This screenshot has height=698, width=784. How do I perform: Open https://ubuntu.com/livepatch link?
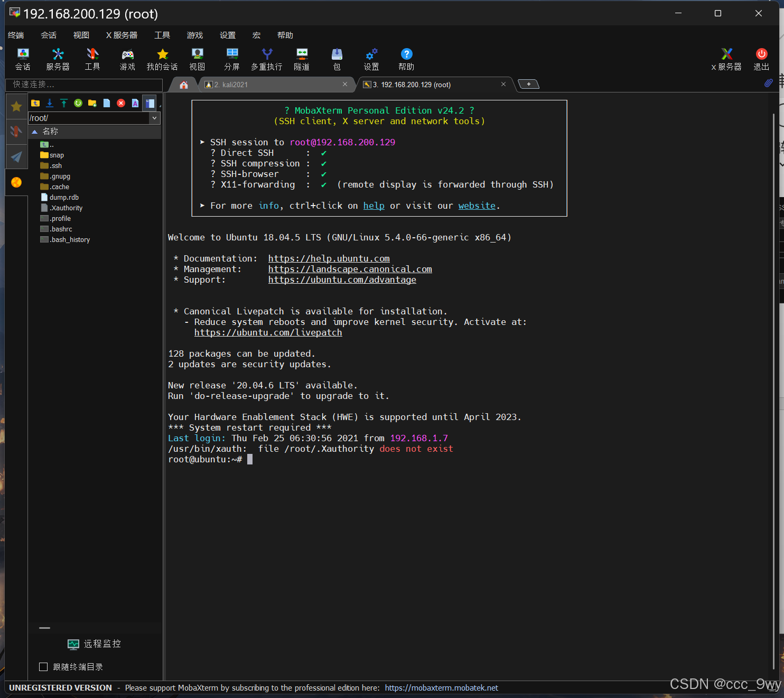point(268,332)
